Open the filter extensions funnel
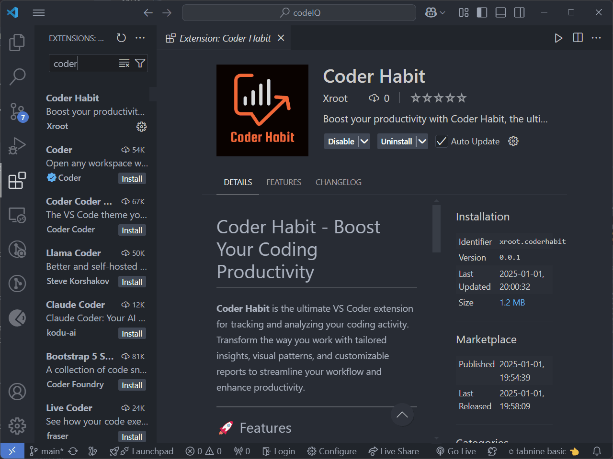 point(140,64)
